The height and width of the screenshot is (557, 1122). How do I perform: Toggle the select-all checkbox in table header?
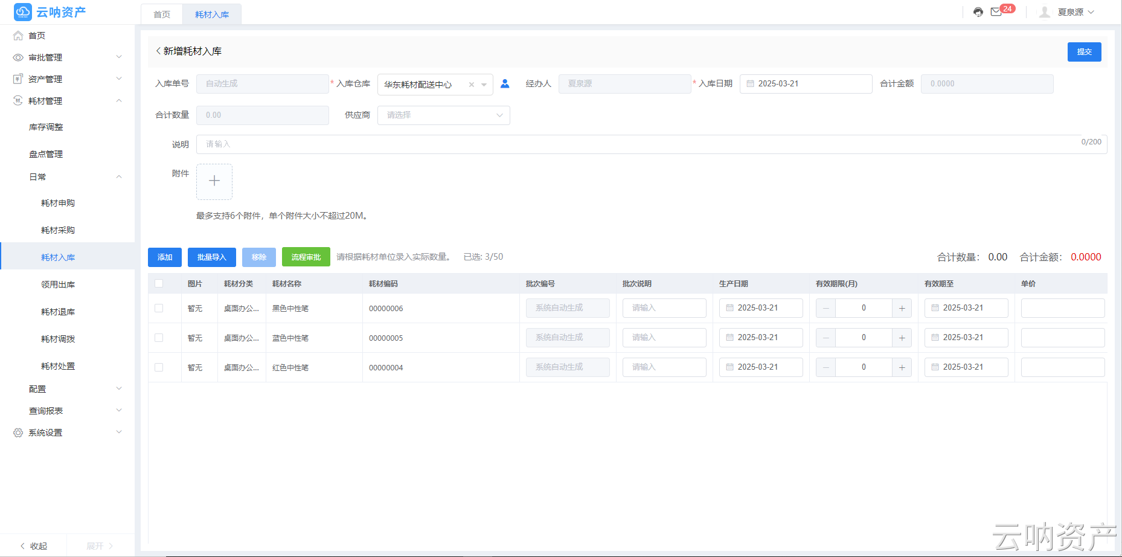tap(159, 283)
